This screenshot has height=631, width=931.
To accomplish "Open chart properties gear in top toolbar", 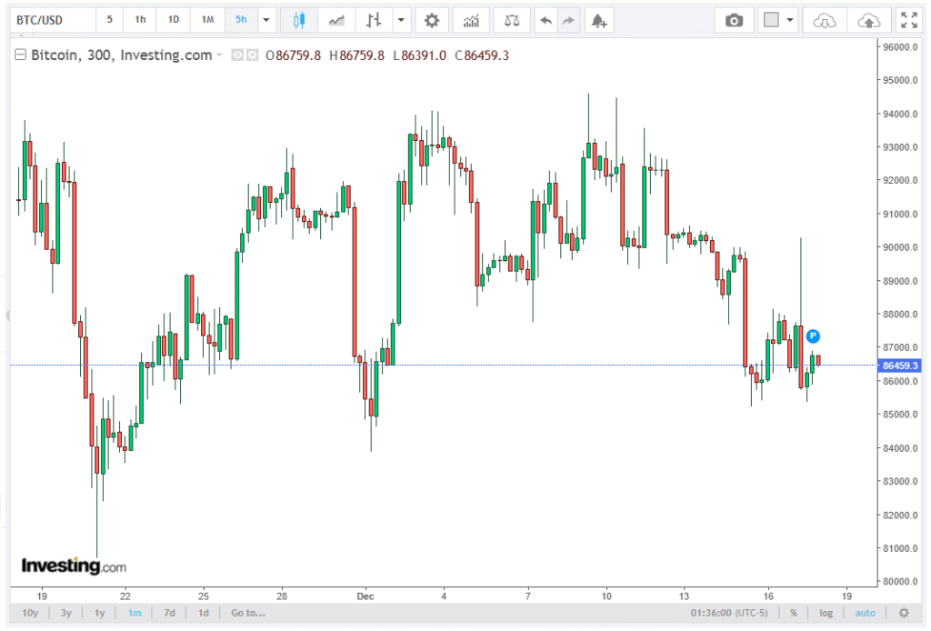I will tap(432, 20).
